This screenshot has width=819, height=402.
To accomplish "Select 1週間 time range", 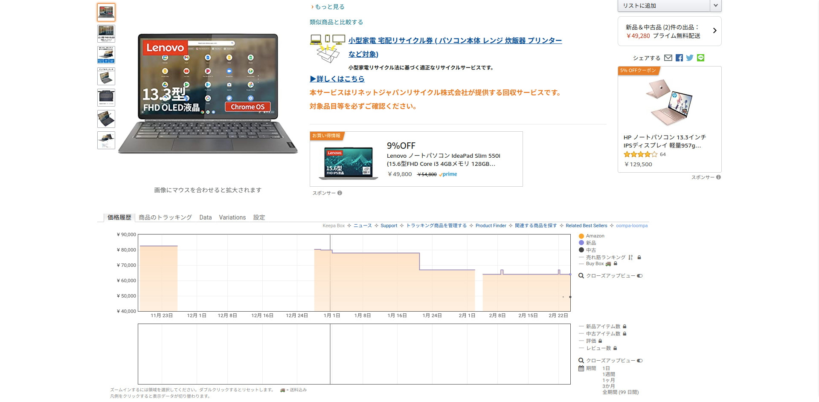I will pyautogui.click(x=609, y=374).
